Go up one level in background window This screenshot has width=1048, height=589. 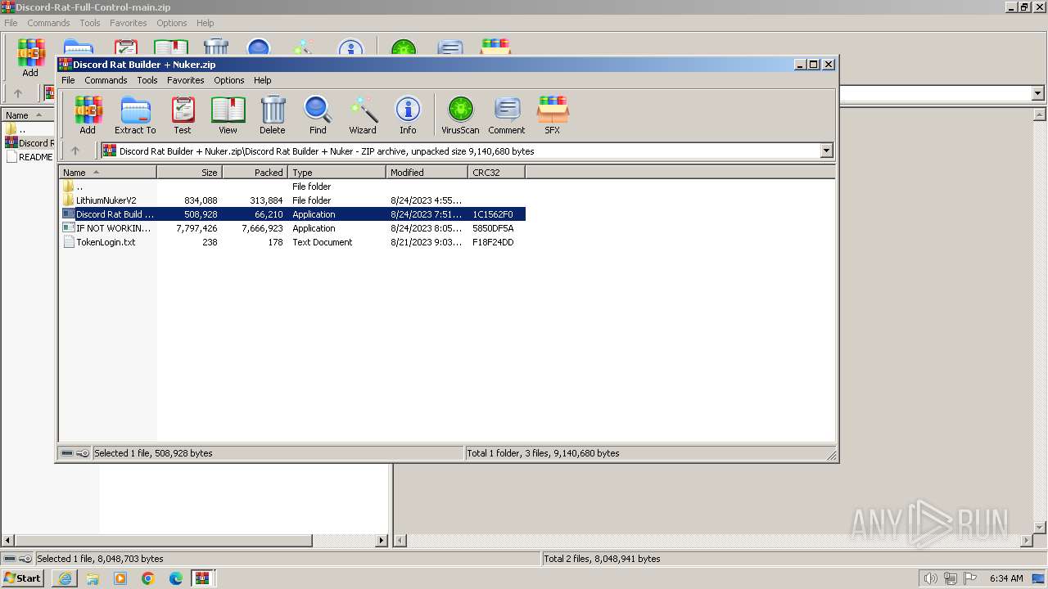coord(18,93)
